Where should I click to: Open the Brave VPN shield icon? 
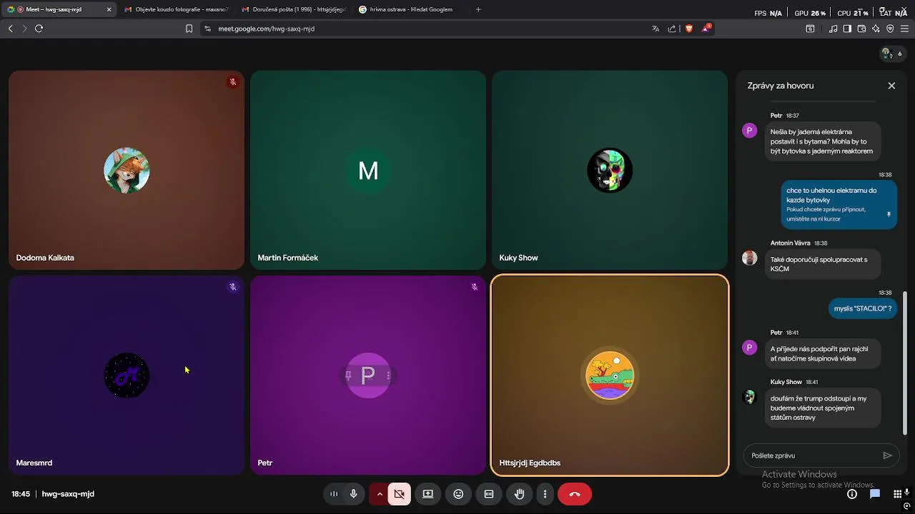(x=890, y=29)
